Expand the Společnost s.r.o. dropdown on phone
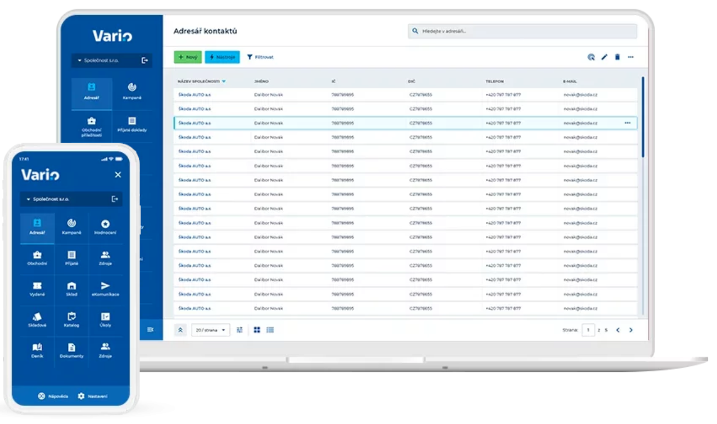The width and height of the screenshot is (717, 424). coord(29,199)
